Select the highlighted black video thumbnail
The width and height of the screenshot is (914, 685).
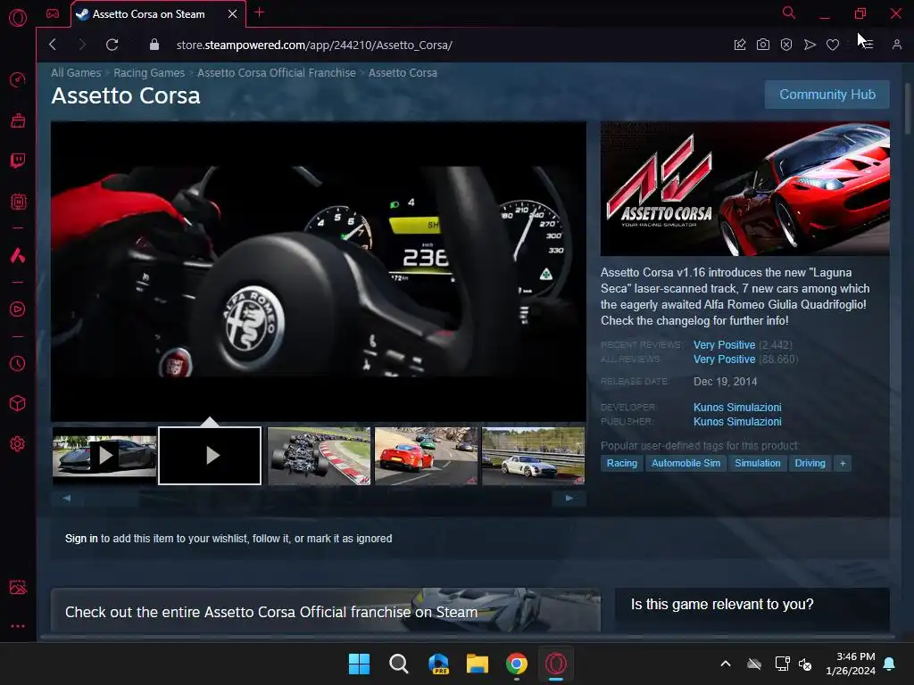pos(210,456)
